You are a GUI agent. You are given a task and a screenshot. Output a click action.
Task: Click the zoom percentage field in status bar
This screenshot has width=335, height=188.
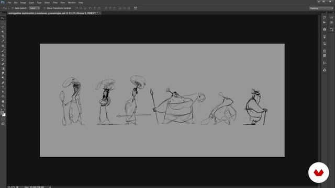(11, 187)
